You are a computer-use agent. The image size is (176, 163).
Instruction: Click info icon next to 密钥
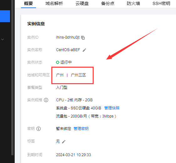[x=39, y=129]
